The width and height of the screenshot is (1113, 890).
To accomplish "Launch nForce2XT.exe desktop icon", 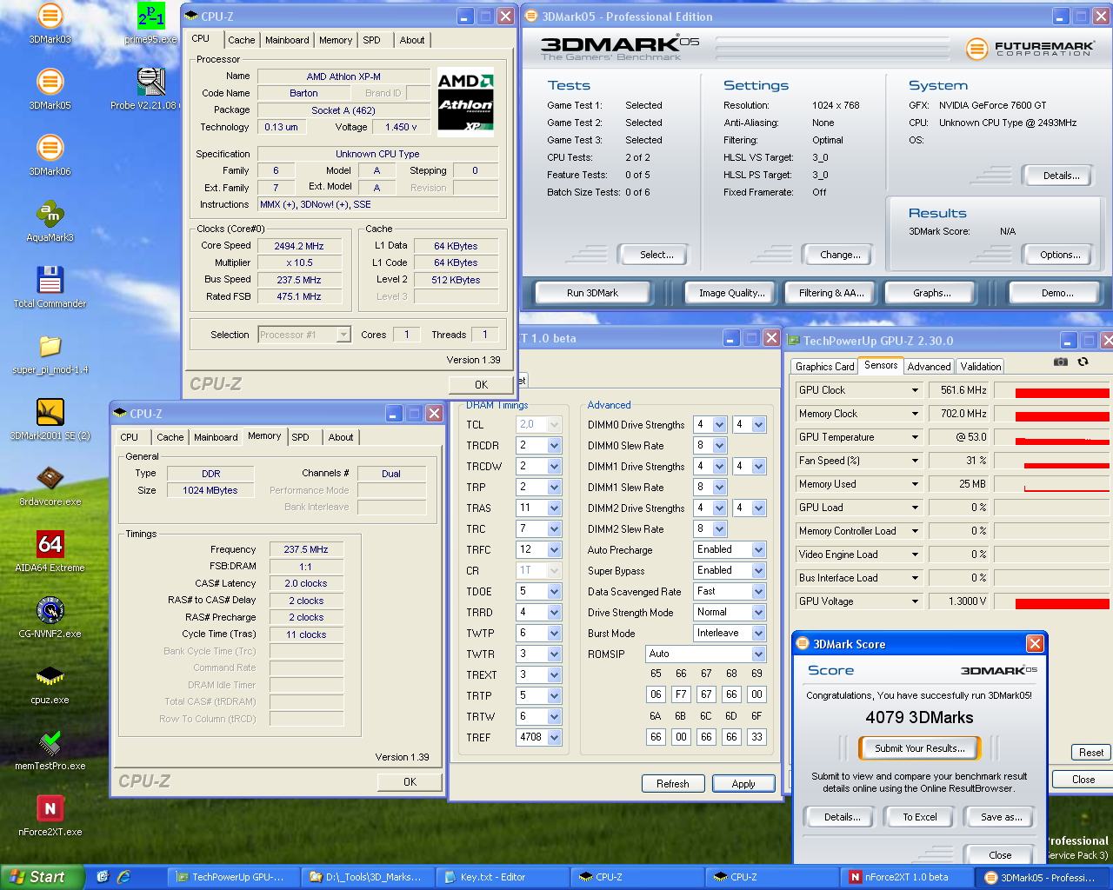I will pyautogui.click(x=50, y=816).
